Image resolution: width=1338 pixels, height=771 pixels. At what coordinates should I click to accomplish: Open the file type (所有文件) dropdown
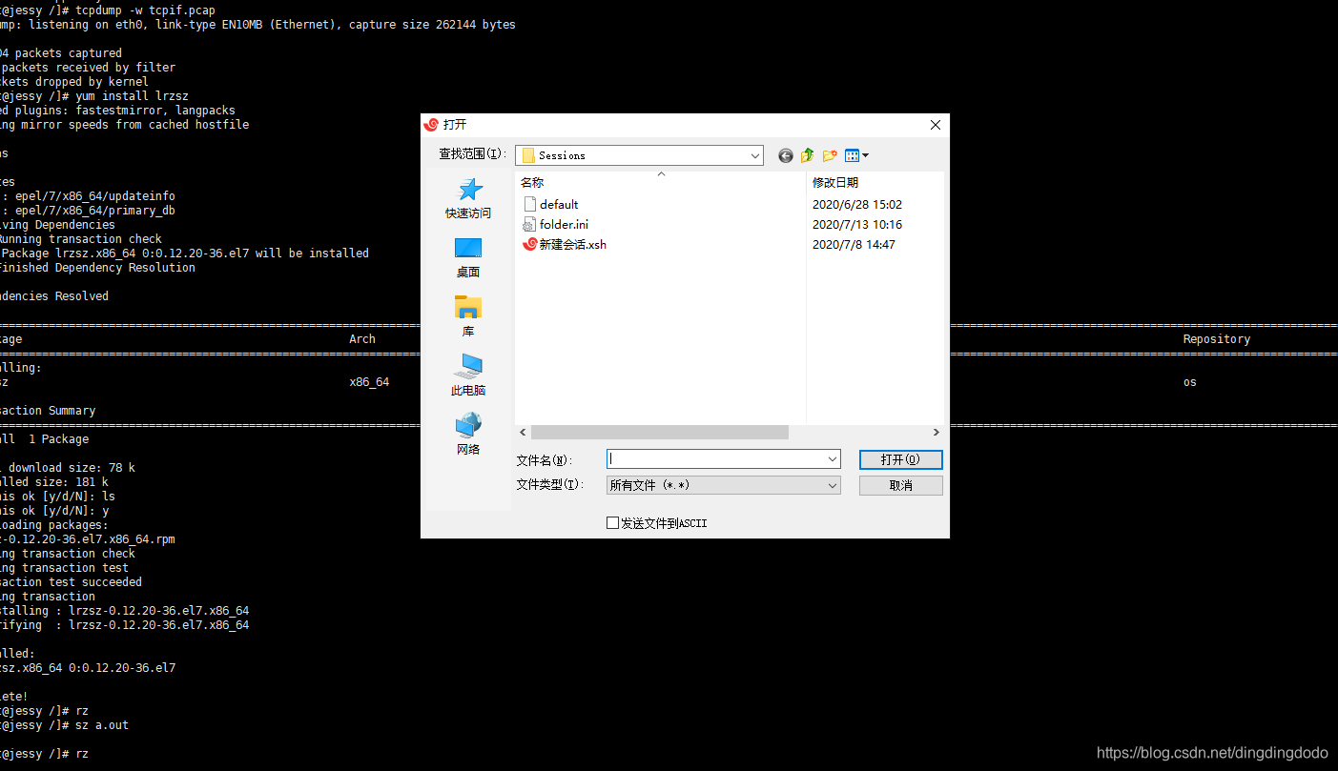[x=724, y=485]
